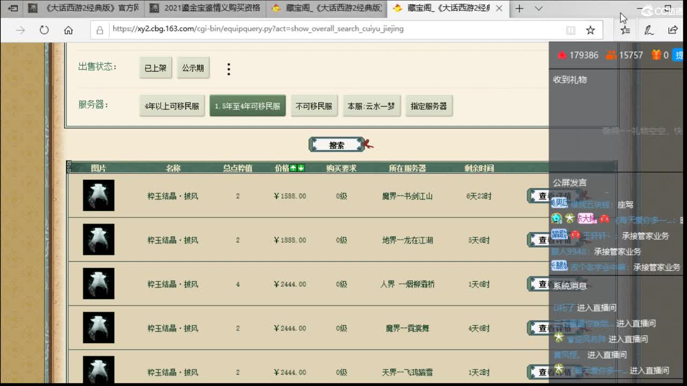This screenshot has width=687, height=386.
Task: Click the share page icon
Action: (673, 31)
